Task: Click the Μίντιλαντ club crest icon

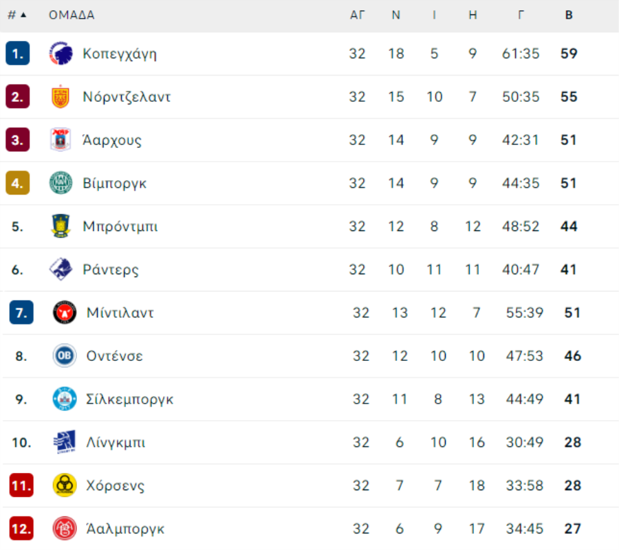Action: [65, 313]
